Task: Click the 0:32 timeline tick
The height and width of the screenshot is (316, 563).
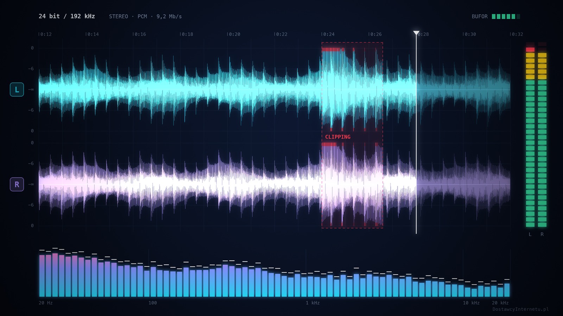Action: point(517,34)
